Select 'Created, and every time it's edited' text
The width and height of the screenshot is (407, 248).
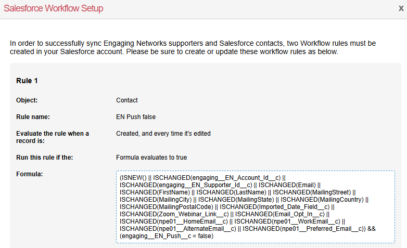pos(163,134)
